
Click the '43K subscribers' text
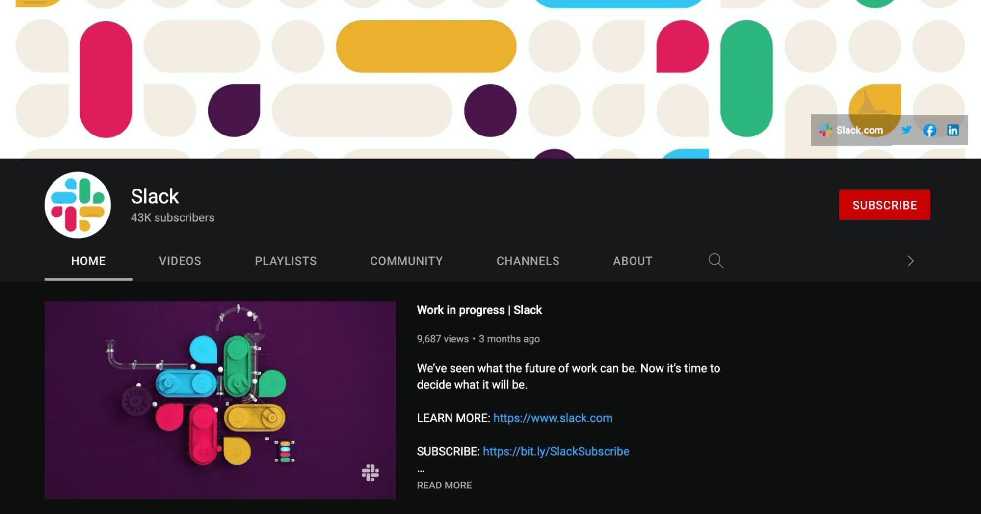point(173,217)
